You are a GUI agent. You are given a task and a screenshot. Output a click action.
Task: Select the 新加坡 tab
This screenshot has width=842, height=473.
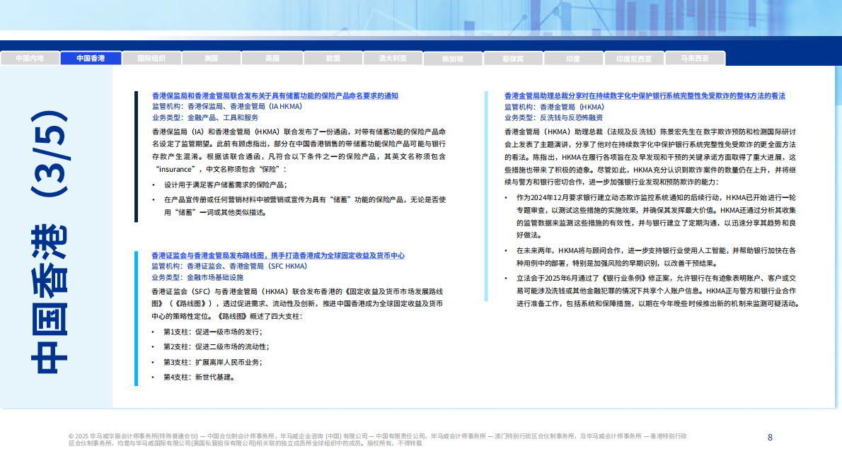click(453, 59)
